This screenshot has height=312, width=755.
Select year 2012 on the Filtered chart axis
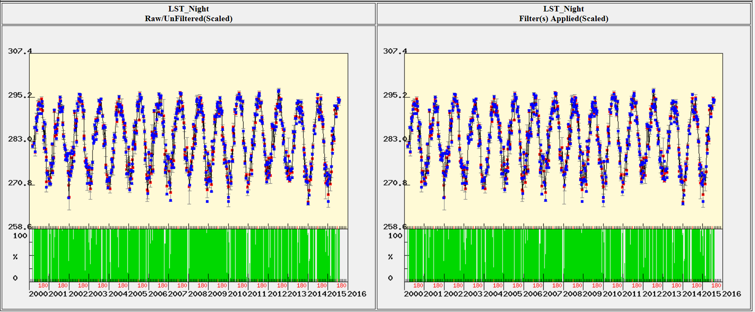point(652,294)
